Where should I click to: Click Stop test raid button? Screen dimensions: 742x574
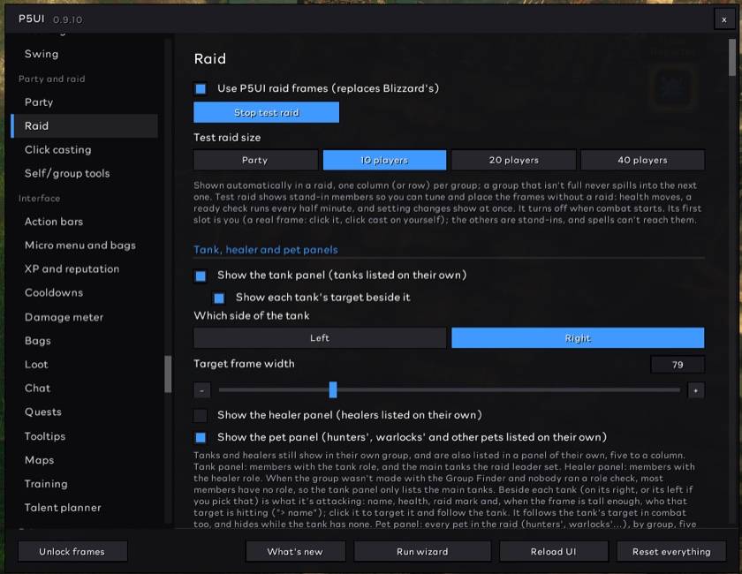tap(267, 113)
